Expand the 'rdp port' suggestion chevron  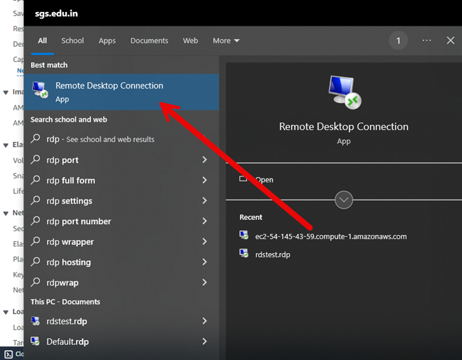205,159
